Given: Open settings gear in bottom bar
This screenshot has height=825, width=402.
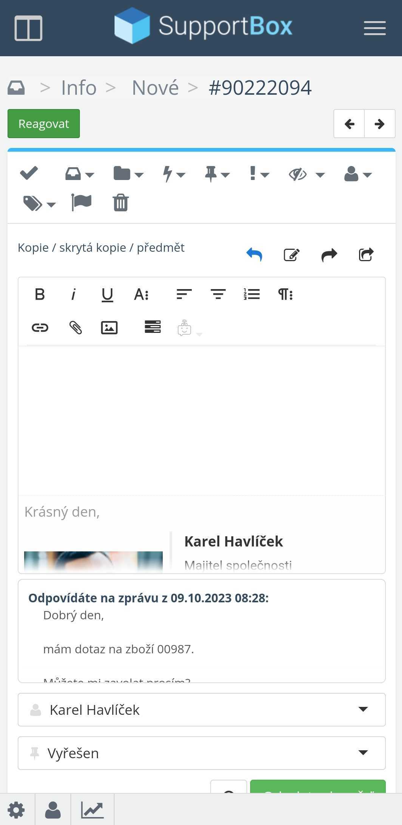Looking at the screenshot, I should click(16, 810).
